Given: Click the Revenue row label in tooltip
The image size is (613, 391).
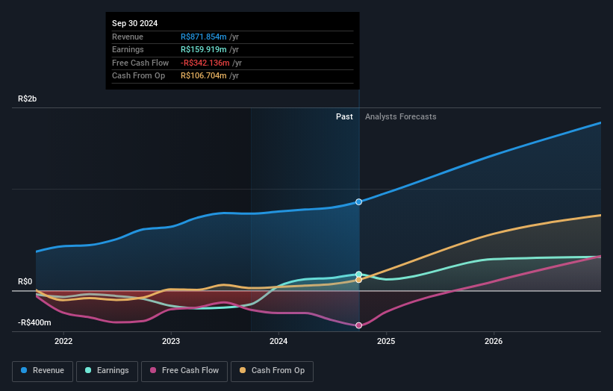Looking at the screenshot, I should click(128, 37).
